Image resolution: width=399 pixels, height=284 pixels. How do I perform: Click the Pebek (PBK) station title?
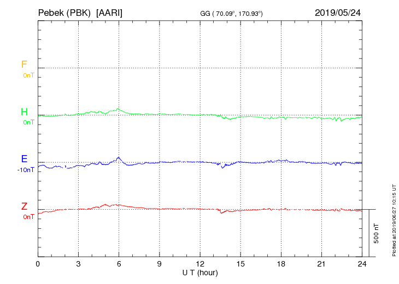[x=64, y=13]
